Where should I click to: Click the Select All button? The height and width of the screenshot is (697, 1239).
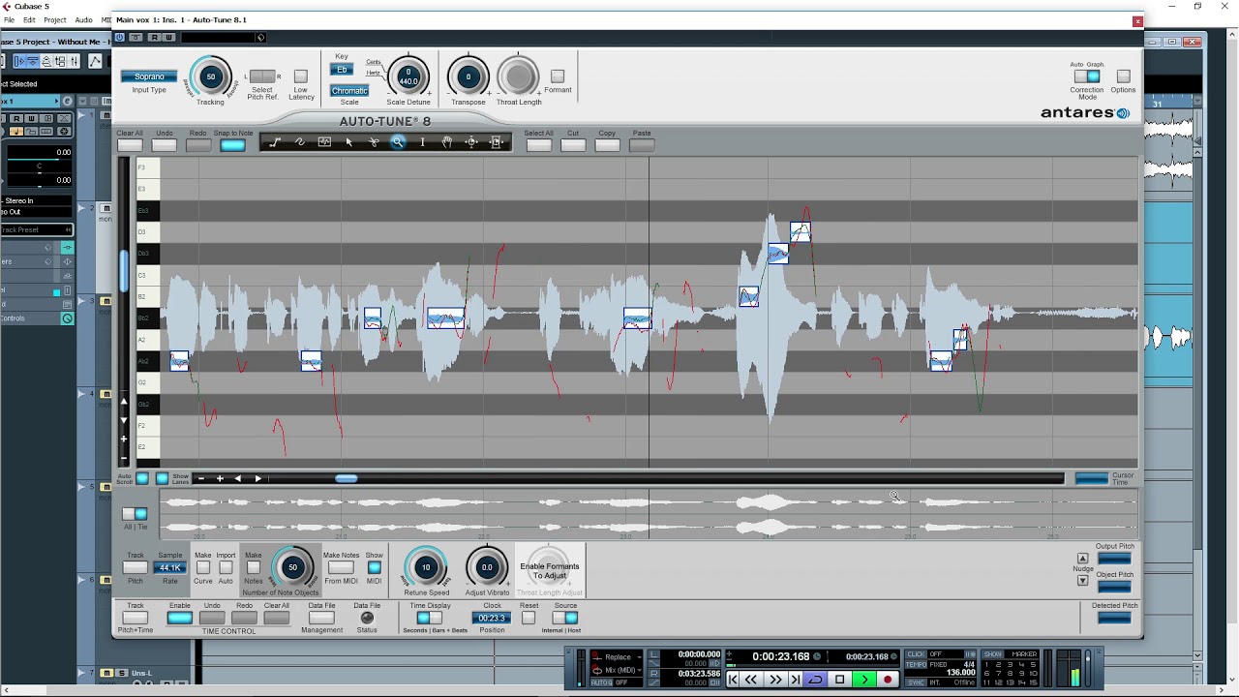(538, 145)
